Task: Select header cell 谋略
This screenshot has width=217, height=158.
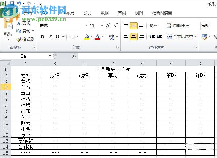Action: click(200, 75)
